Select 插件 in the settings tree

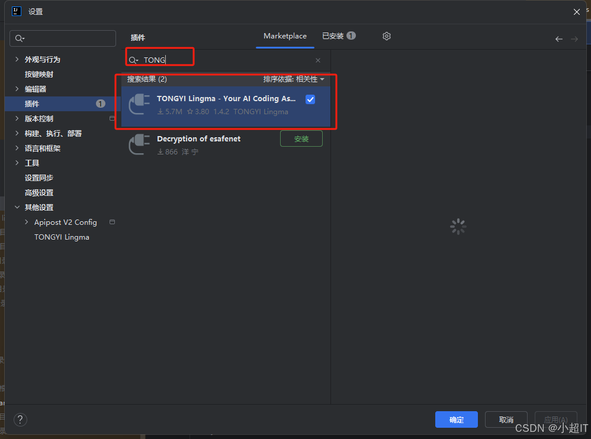[x=63, y=104]
